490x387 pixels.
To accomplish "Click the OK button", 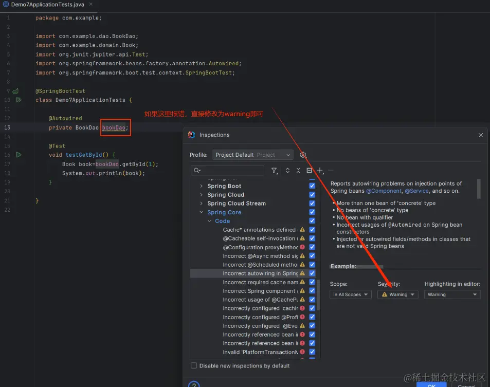I will (x=431, y=384).
